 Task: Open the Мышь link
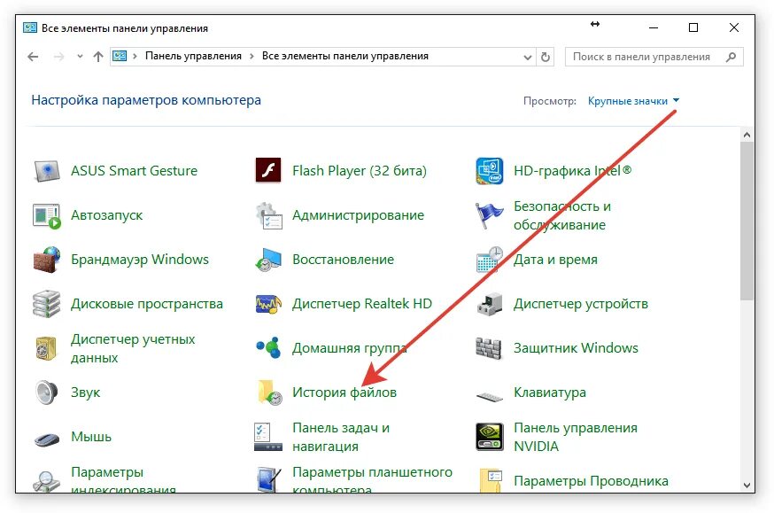pyautogui.click(x=91, y=437)
